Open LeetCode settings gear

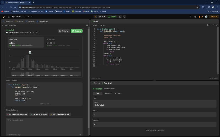[x=195, y=16]
